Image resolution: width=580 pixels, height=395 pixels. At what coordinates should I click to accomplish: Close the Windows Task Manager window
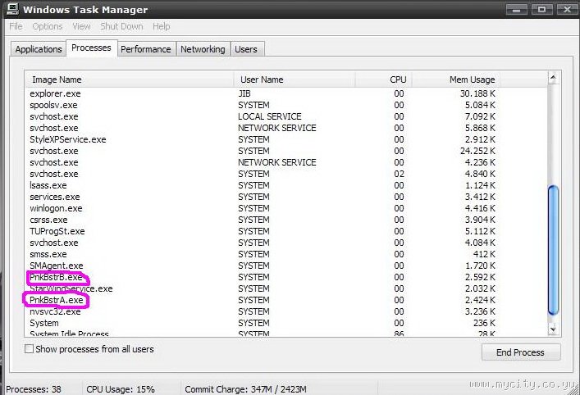(567, 9)
